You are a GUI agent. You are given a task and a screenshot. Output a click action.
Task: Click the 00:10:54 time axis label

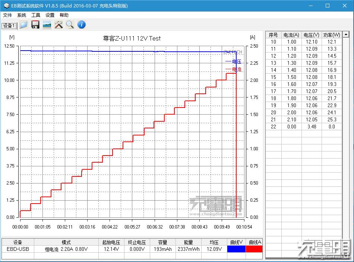[244, 227]
